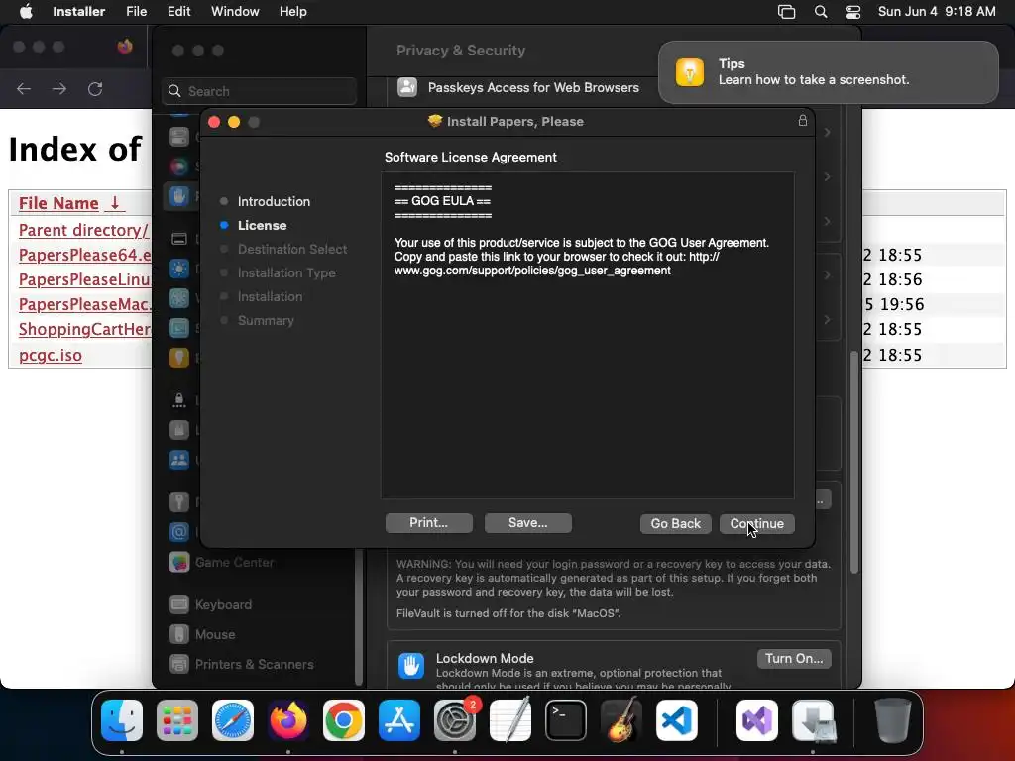Click the Keyboard sidebar icon
The width and height of the screenshot is (1015, 761).
(x=179, y=605)
